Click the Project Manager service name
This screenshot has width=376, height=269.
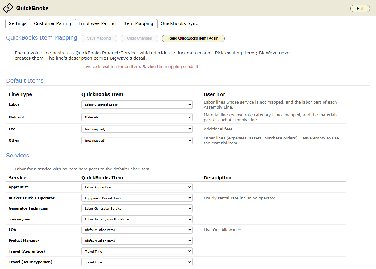tap(24, 241)
